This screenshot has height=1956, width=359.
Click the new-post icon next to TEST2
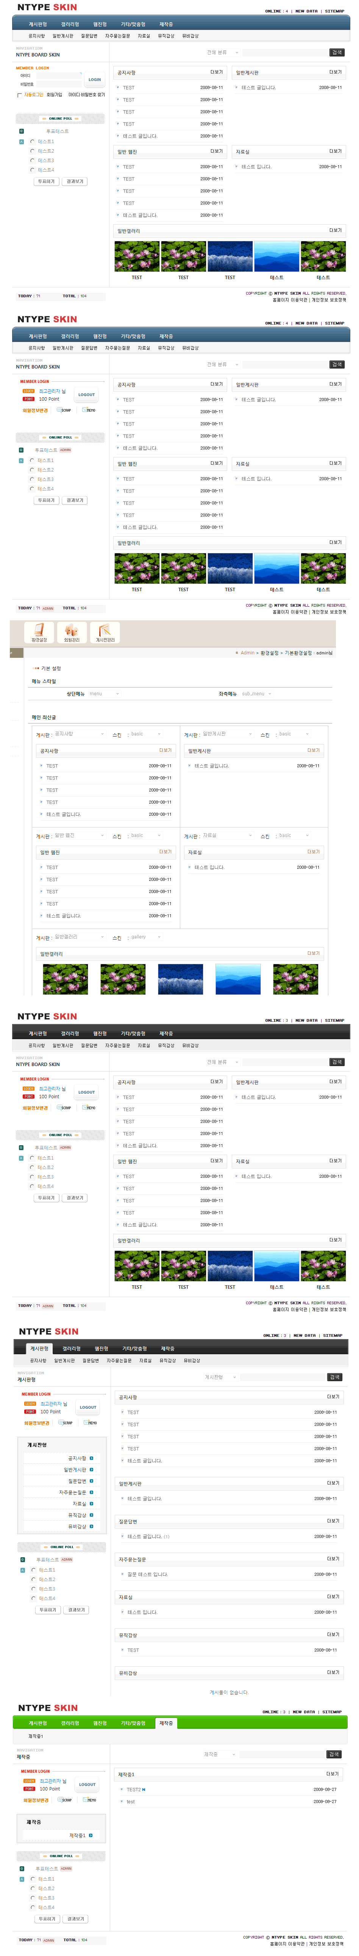click(x=144, y=1790)
